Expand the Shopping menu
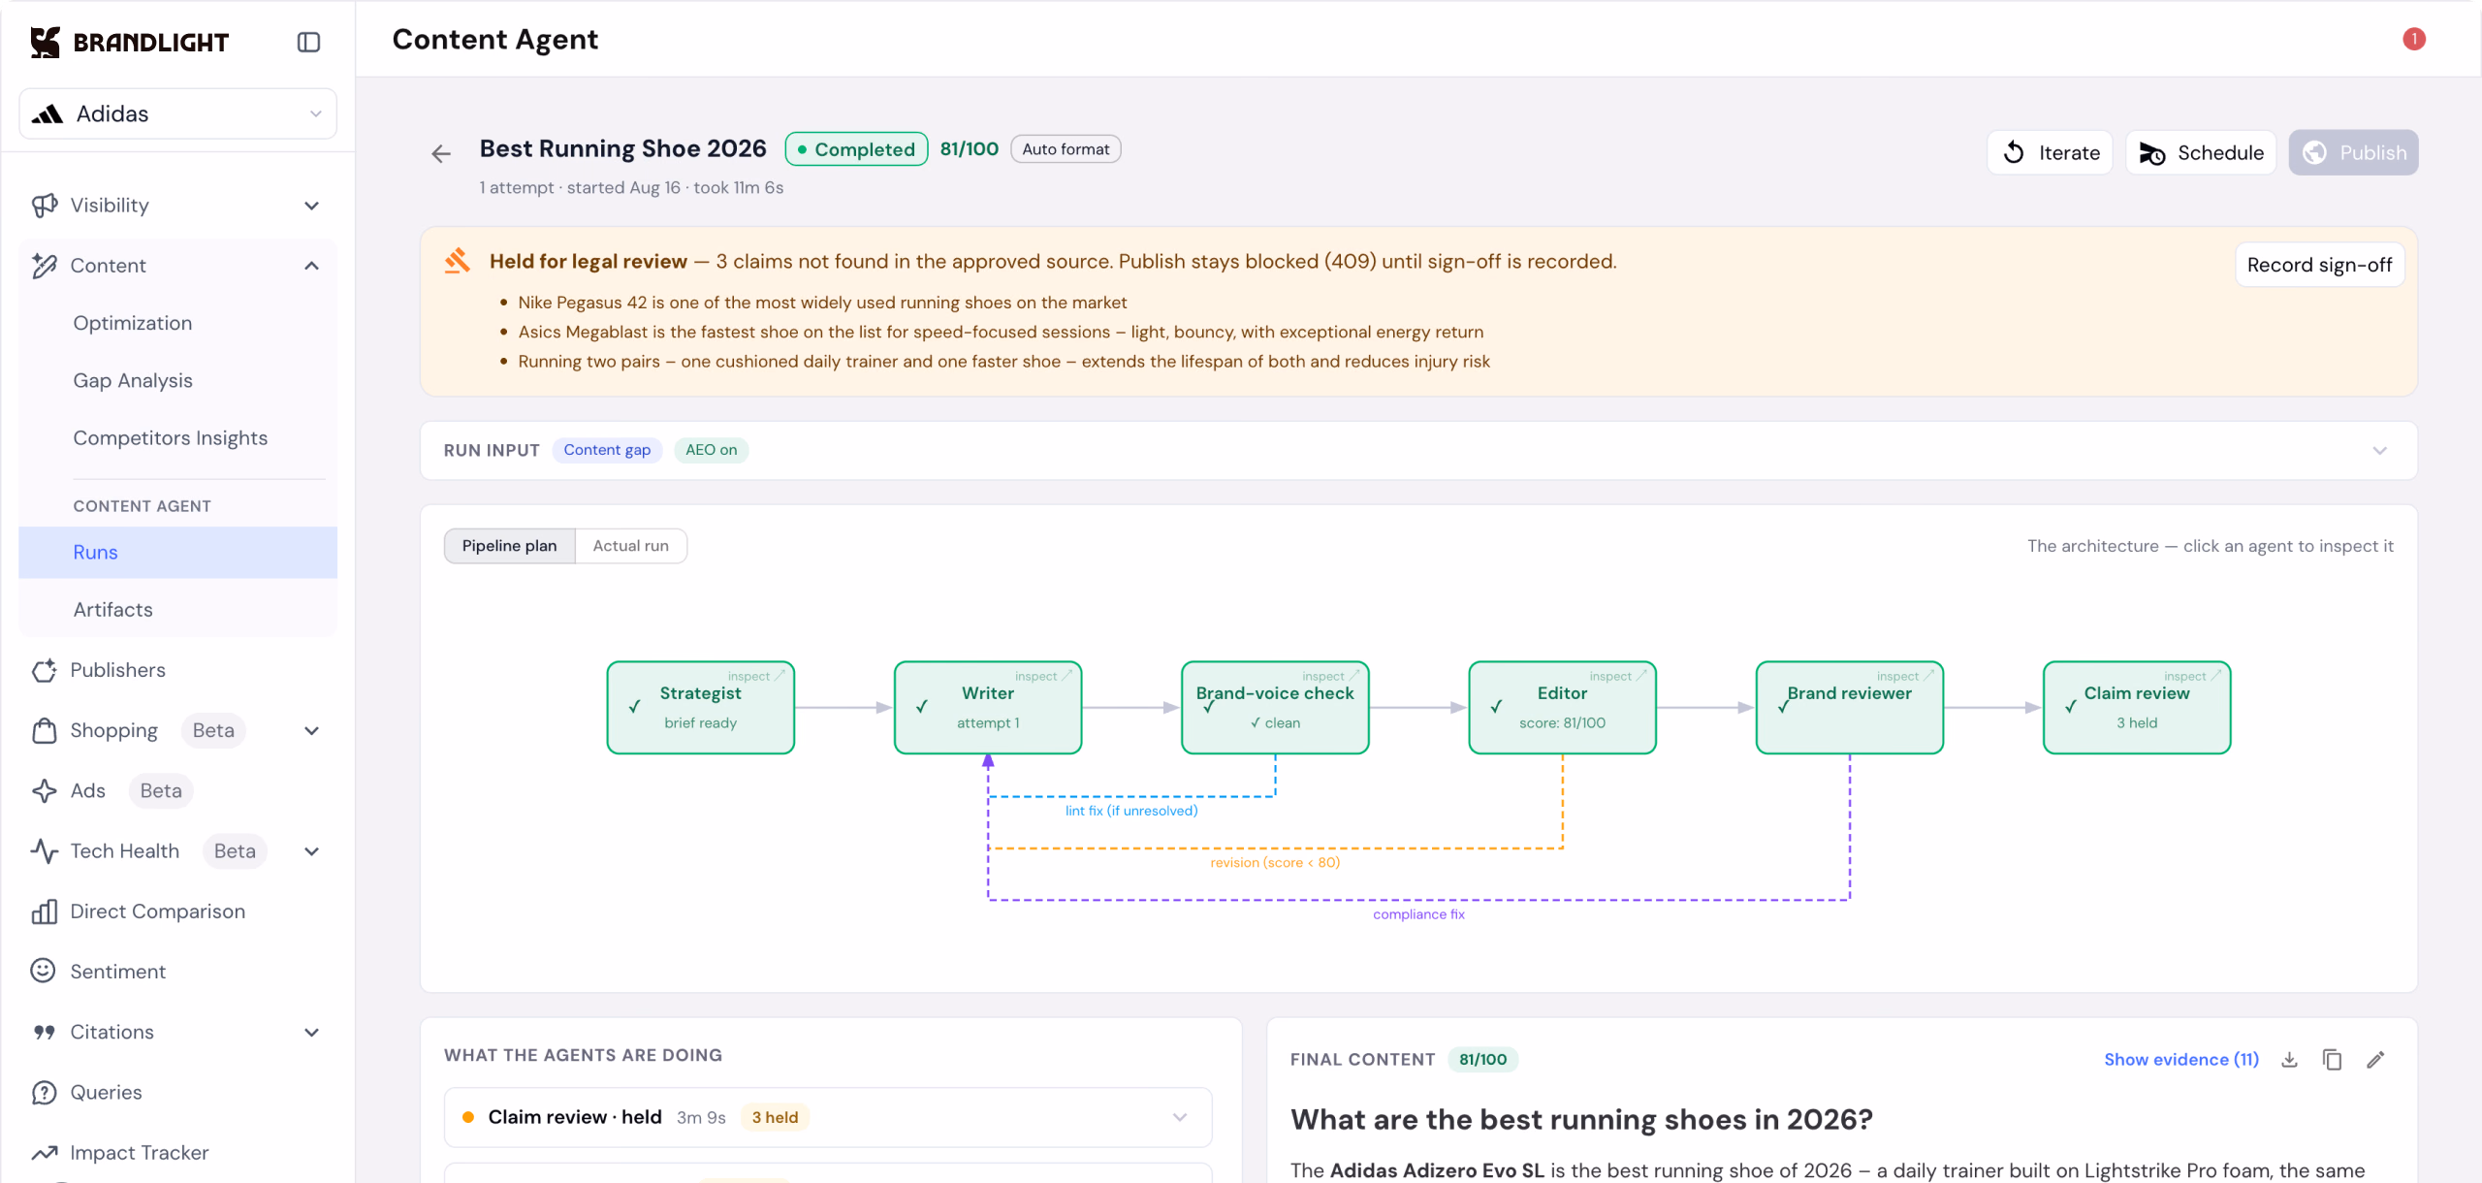Viewport: 2482px width, 1183px height. click(178, 730)
